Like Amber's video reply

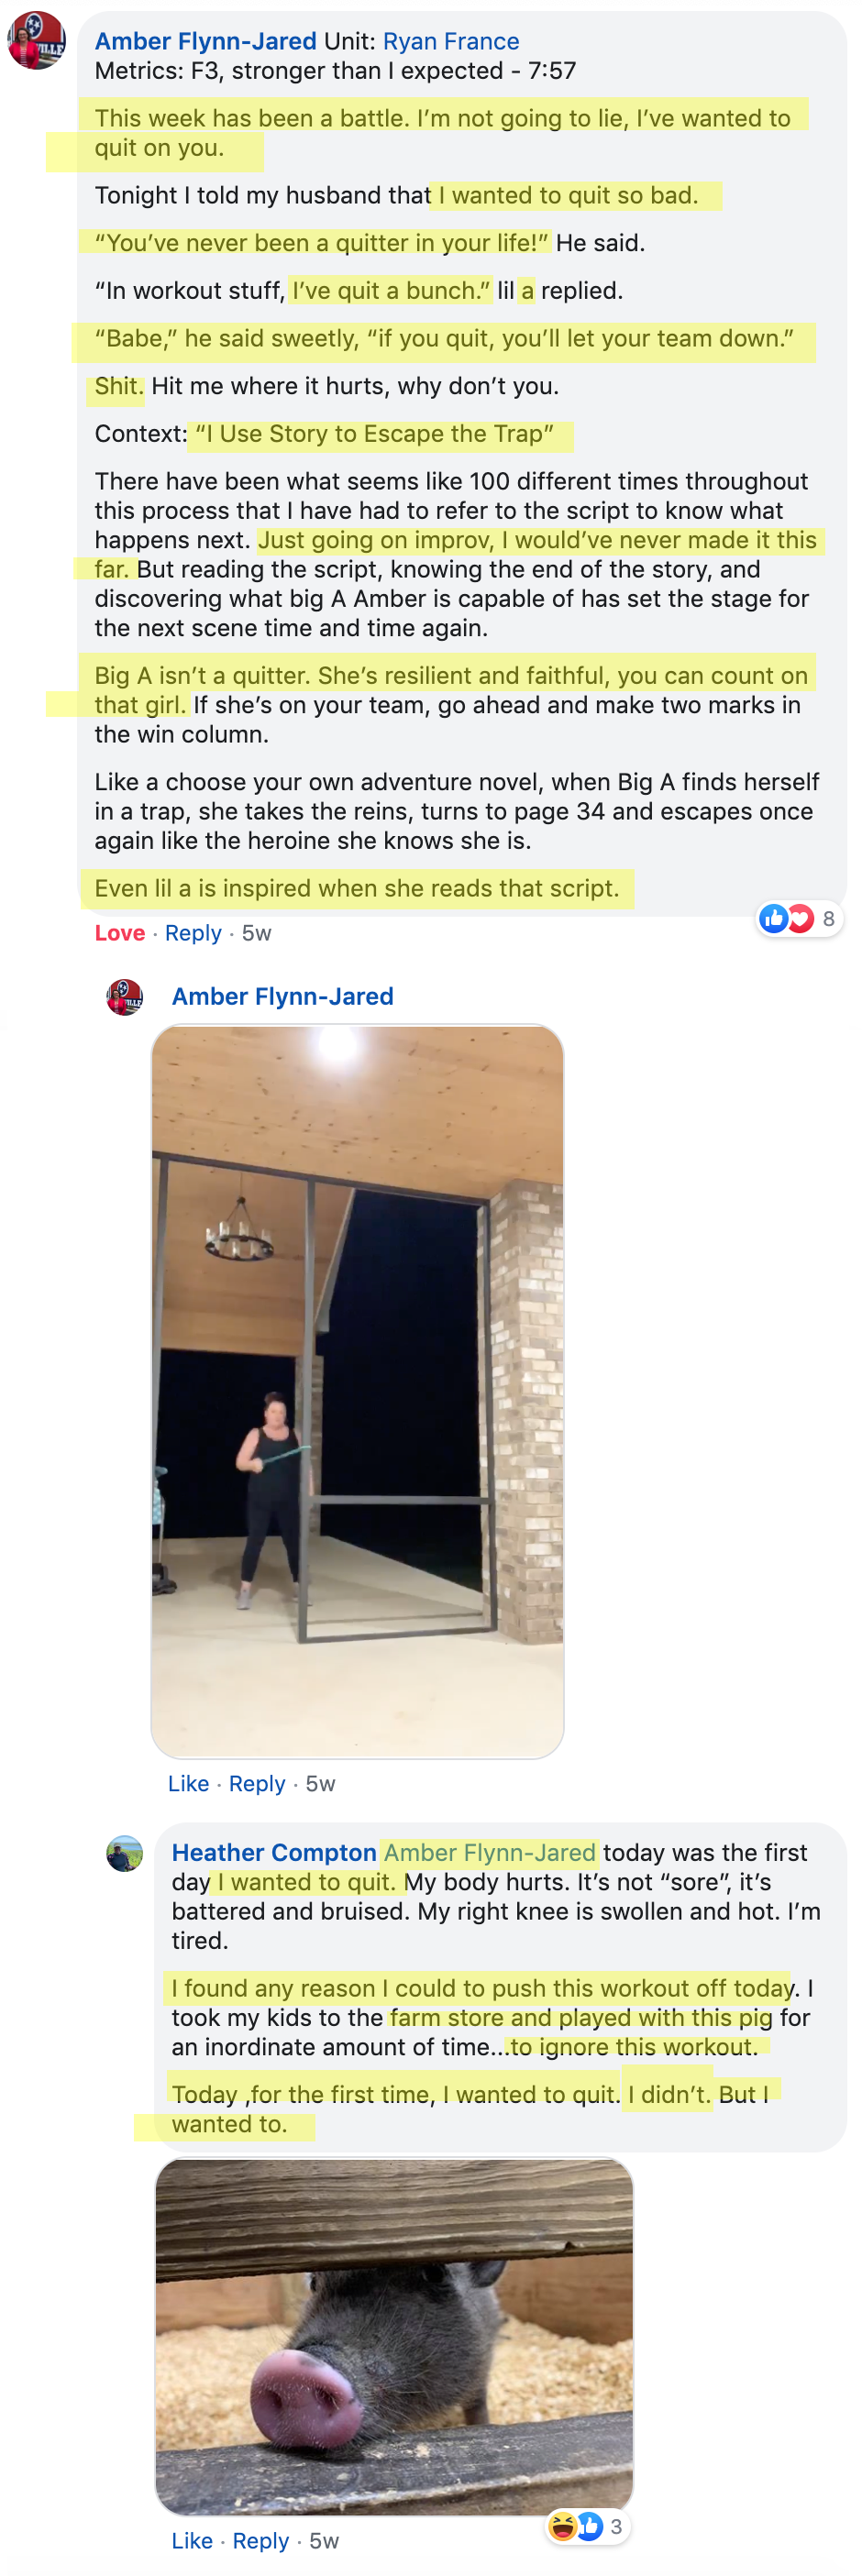coord(188,1783)
